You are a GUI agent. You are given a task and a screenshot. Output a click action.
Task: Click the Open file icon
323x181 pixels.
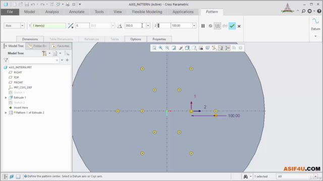coord(21,5)
